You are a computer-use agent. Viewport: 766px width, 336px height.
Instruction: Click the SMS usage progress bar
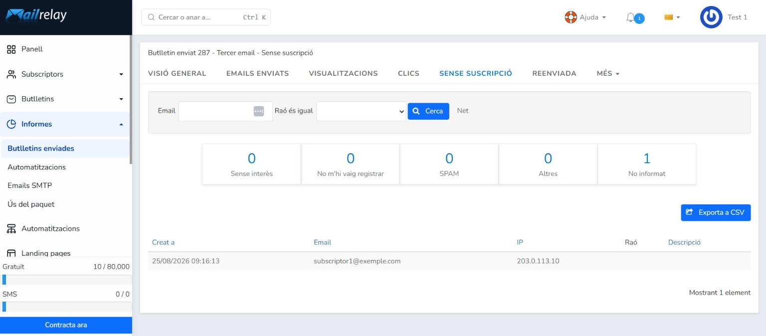coord(67,307)
